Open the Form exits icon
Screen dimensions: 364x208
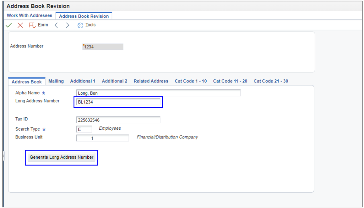pos(32,25)
